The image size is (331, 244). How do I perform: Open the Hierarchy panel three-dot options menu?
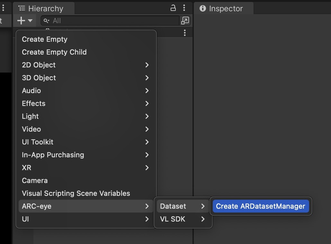click(x=184, y=8)
